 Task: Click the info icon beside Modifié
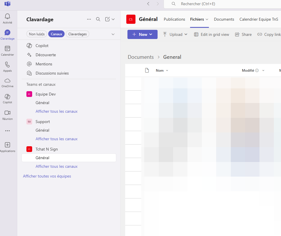(x=257, y=70)
